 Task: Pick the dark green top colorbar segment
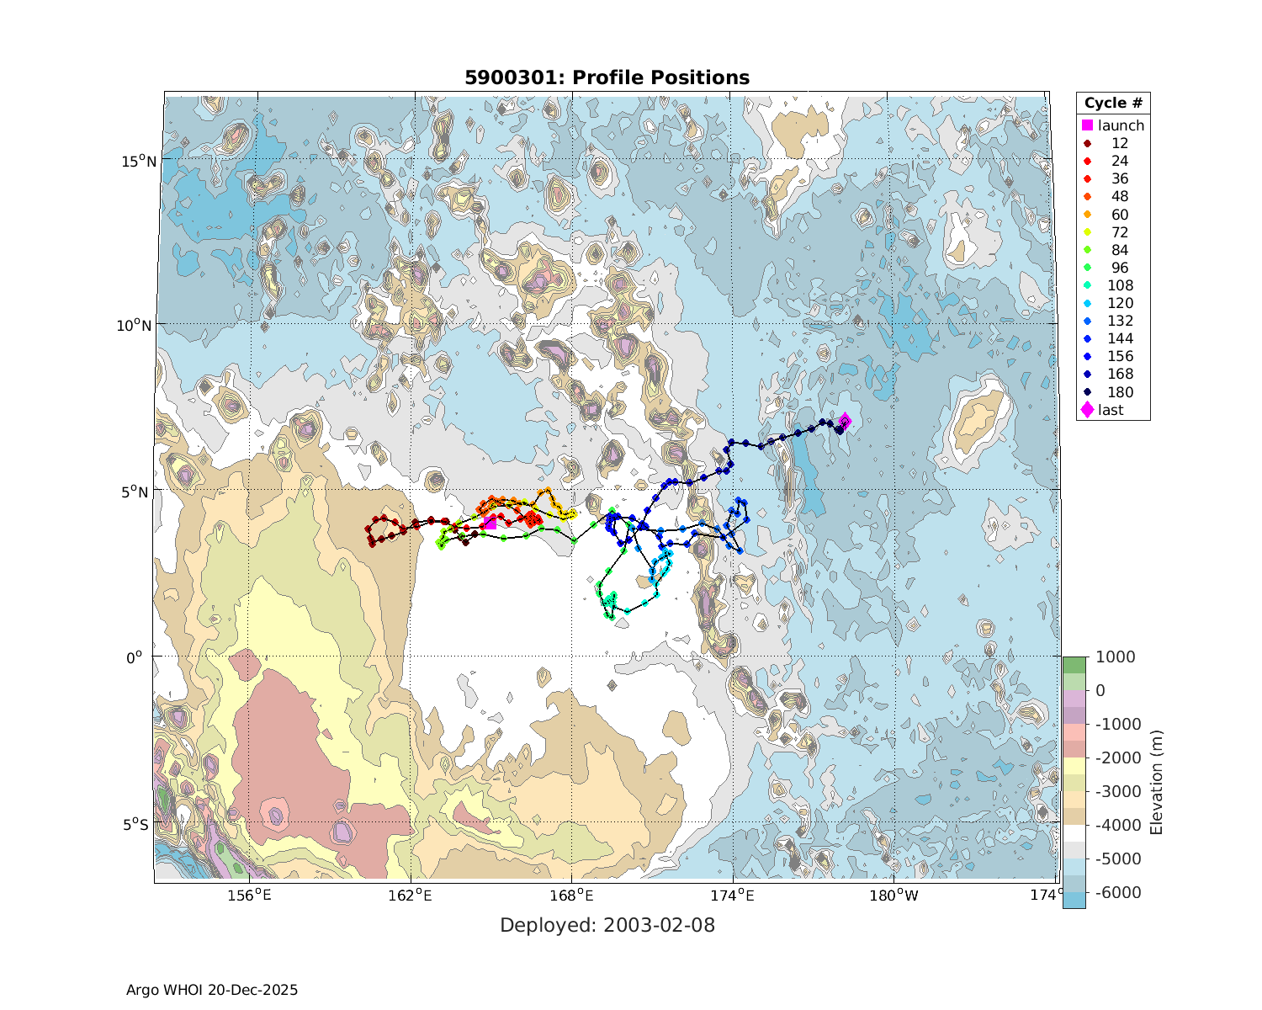[1074, 665]
